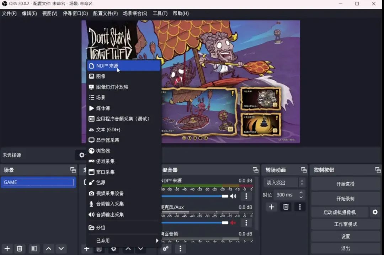The width and height of the screenshot is (384, 255).
Task: Click the add scene plus icon
Action: pyautogui.click(x=7, y=249)
